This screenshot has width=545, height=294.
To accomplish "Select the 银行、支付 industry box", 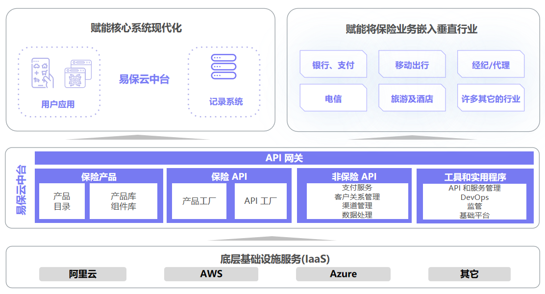I will [333, 65].
